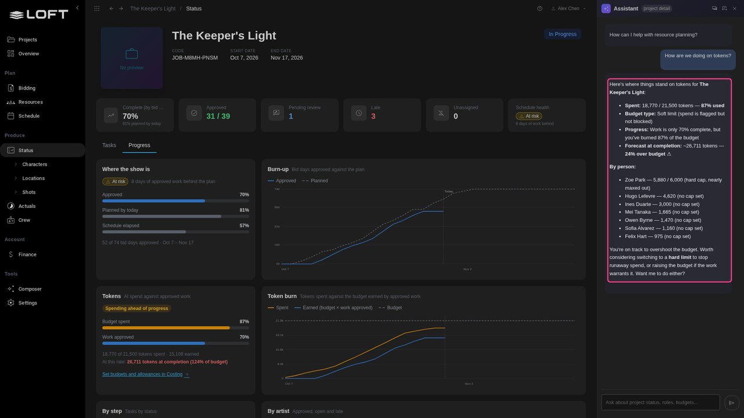Click the Actuals icon in sidebar
This screenshot has width=744, height=418.
pos(10,206)
